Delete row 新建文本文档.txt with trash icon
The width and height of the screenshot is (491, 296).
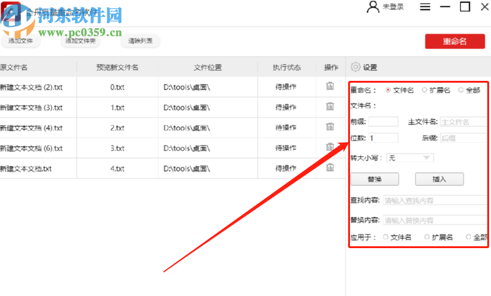pyautogui.click(x=330, y=167)
